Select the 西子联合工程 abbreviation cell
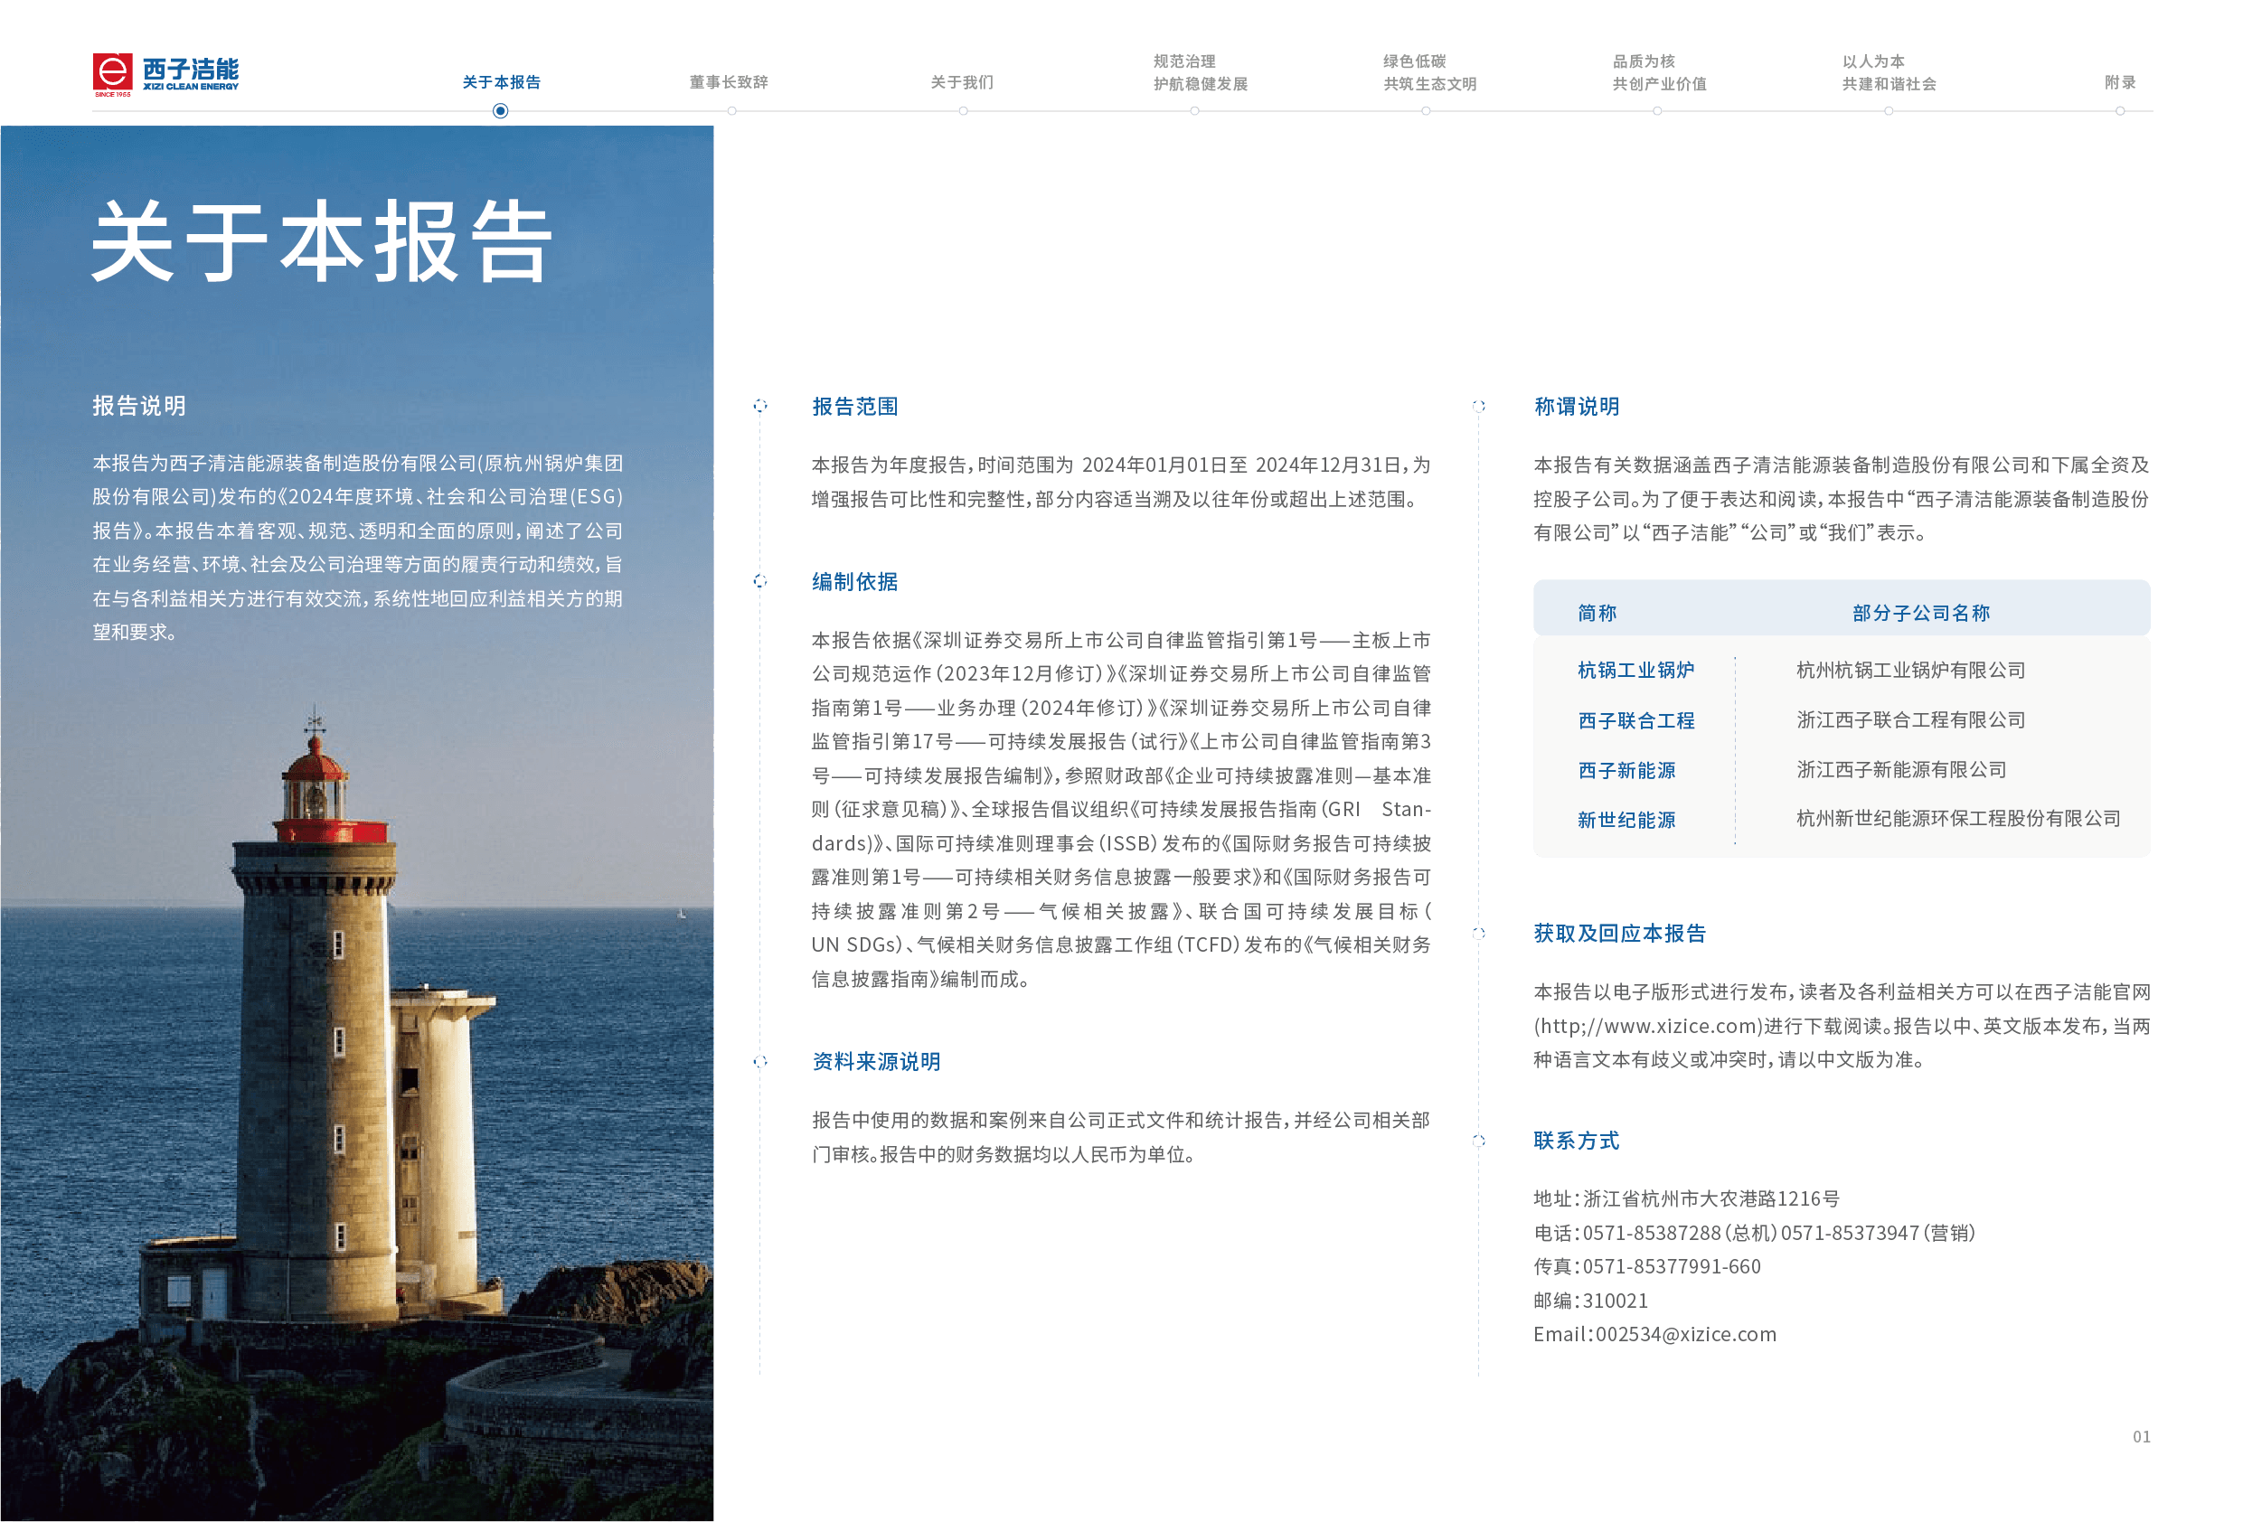 1636,721
